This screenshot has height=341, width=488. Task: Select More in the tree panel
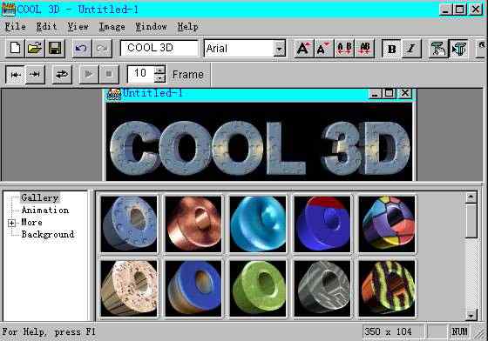[x=31, y=223]
